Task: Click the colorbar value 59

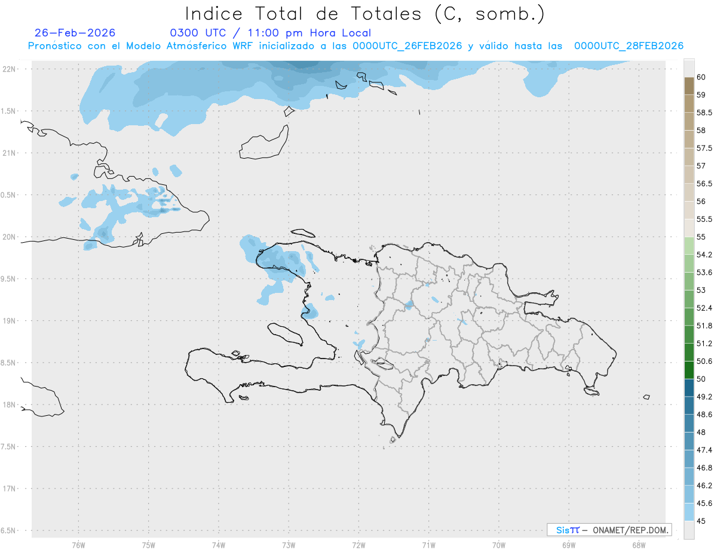Action: point(701,95)
